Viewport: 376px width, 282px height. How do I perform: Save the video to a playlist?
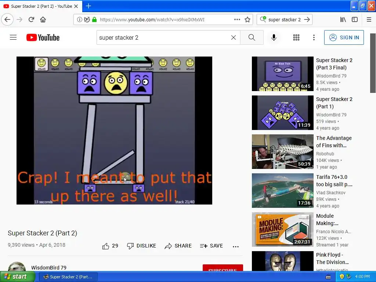[x=211, y=246]
